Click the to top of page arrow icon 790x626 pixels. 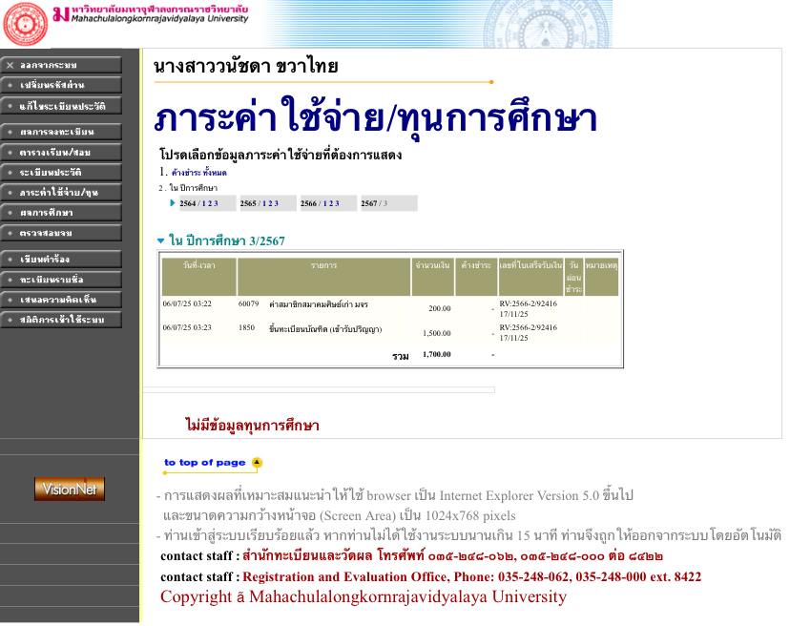tap(256, 463)
